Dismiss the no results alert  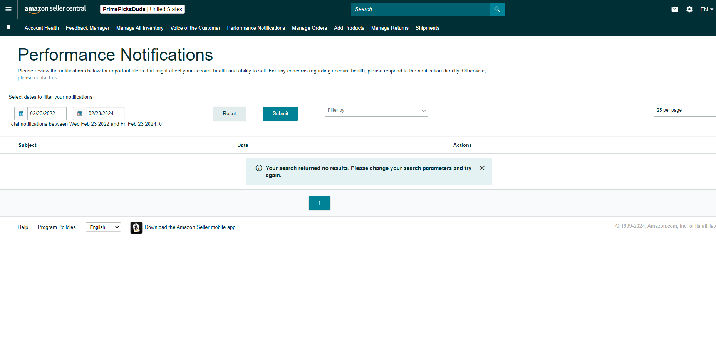482,168
